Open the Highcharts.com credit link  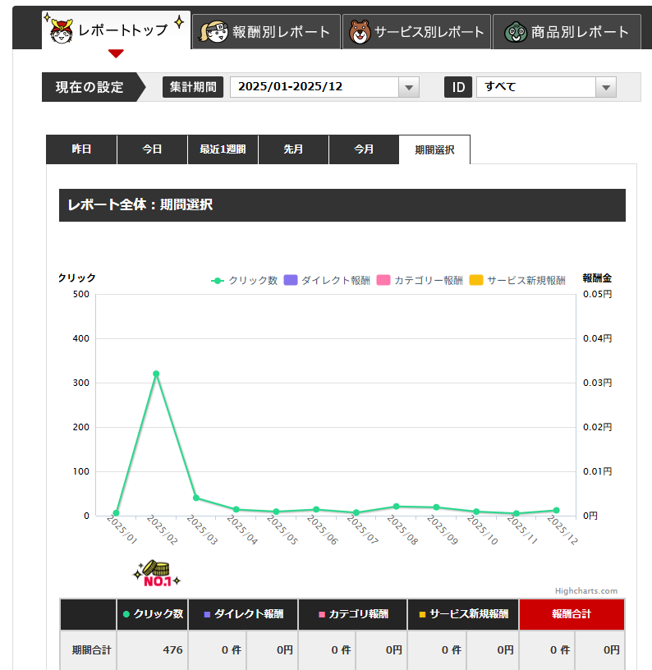585,590
